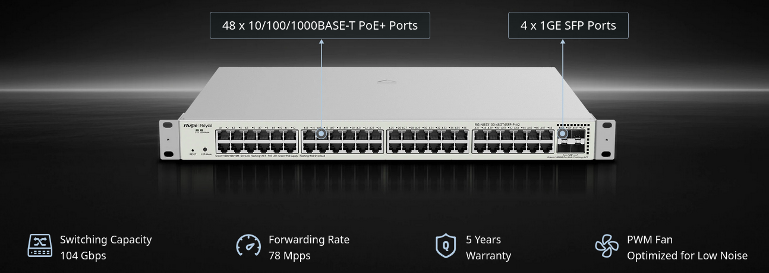Click the 48 x 10/100/1000BASE-T PoE+ Ports label
Screen dimensions: 769x273
[320, 25]
